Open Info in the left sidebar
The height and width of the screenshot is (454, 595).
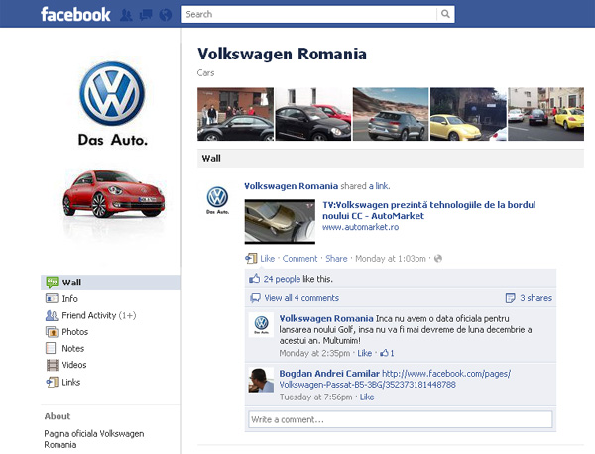click(x=69, y=298)
